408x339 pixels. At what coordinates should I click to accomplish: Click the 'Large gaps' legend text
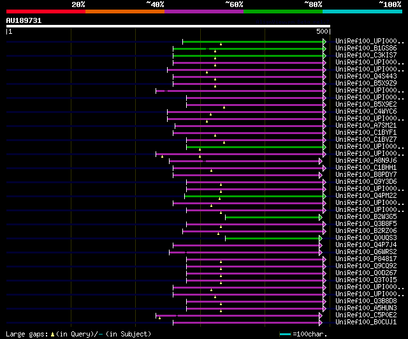(x=27, y=335)
